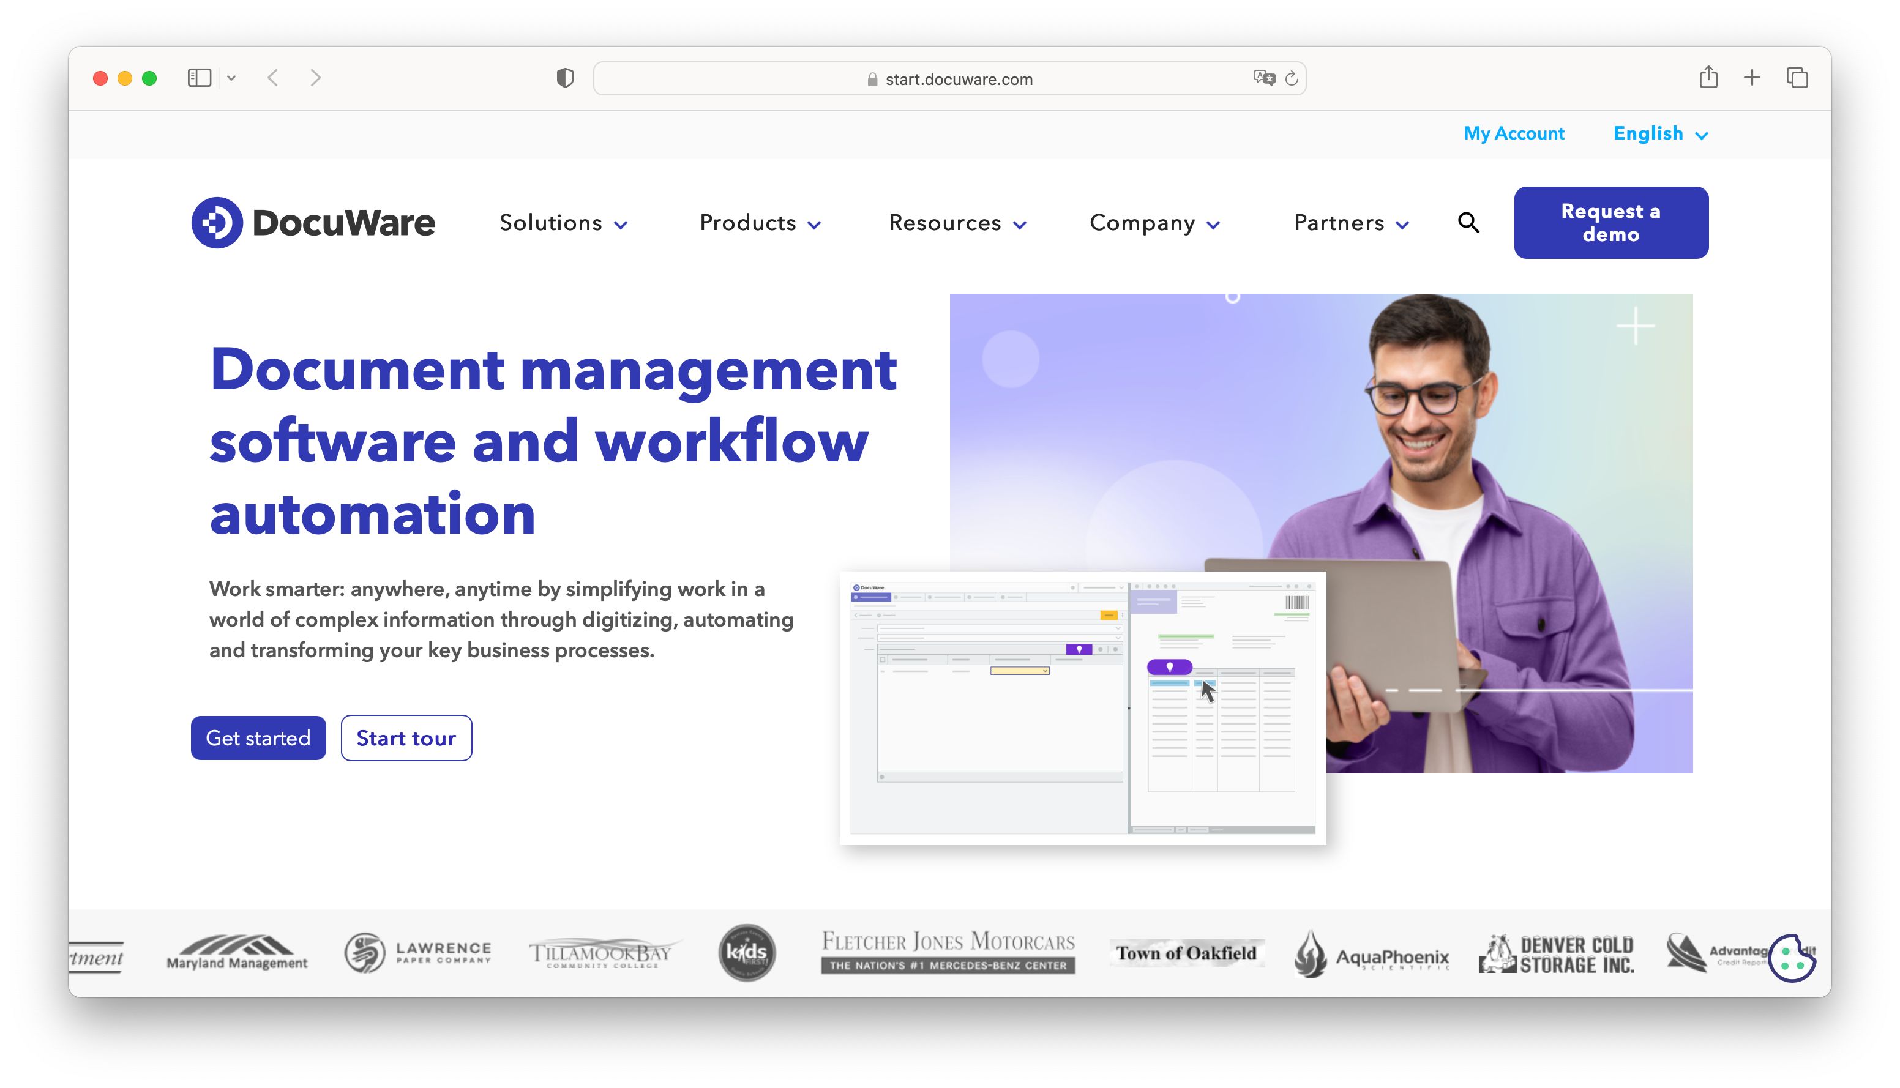Open cookie settings icon
Image resolution: width=1900 pixels, height=1088 pixels.
[x=1792, y=957]
